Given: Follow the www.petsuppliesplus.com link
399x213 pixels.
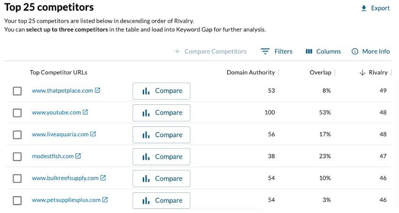Looking at the screenshot, I should pos(66,200).
